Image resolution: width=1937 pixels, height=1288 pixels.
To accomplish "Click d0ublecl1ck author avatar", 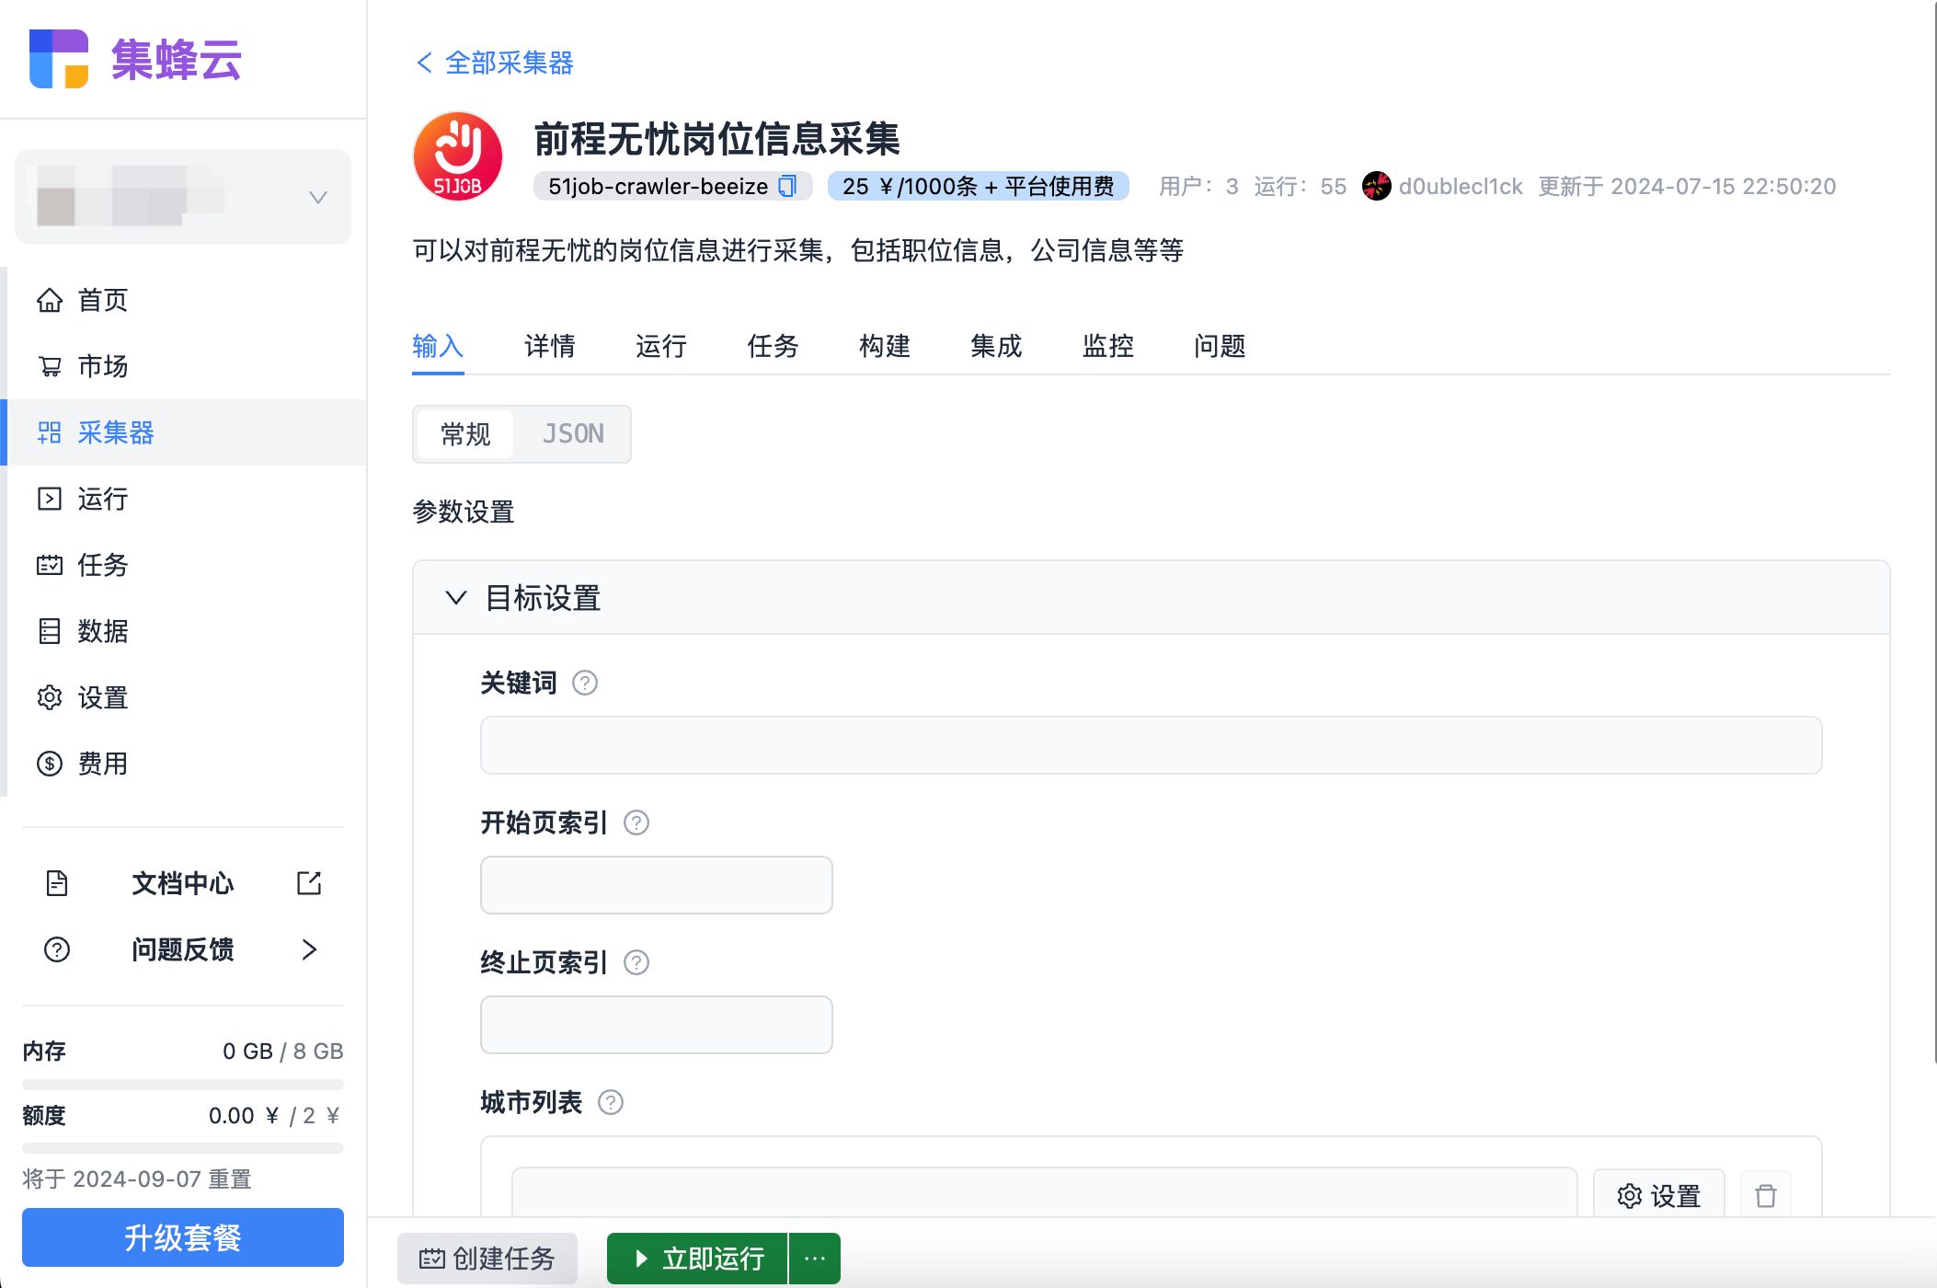I will 1376,186.
